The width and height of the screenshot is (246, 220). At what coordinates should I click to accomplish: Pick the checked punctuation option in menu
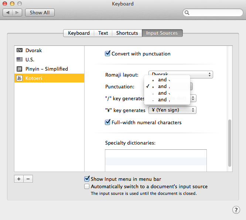[x=162, y=87]
